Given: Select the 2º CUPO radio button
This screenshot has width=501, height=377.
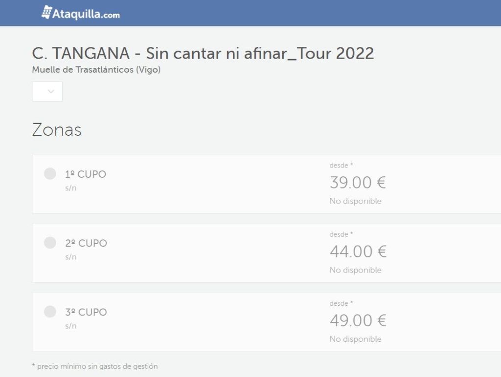Looking at the screenshot, I should pos(50,242).
